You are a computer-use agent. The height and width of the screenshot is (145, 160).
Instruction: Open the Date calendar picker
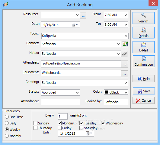[x=75, y=25]
